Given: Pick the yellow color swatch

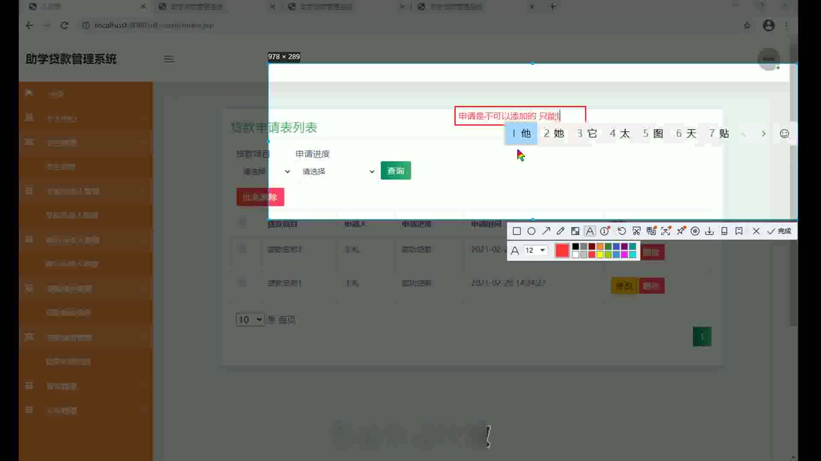Looking at the screenshot, I should [x=600, y=254].
